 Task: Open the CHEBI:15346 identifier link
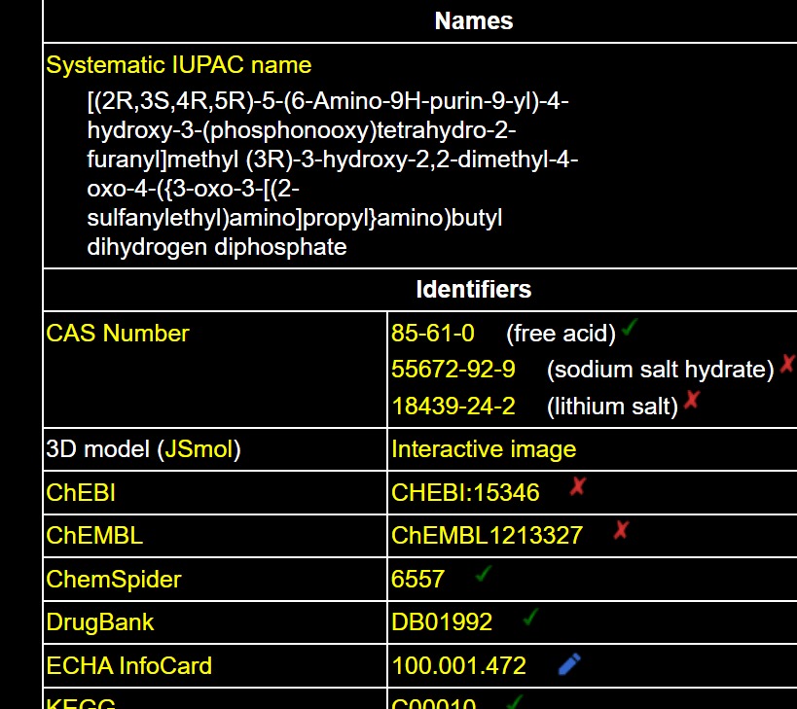(x=464, y=492)
